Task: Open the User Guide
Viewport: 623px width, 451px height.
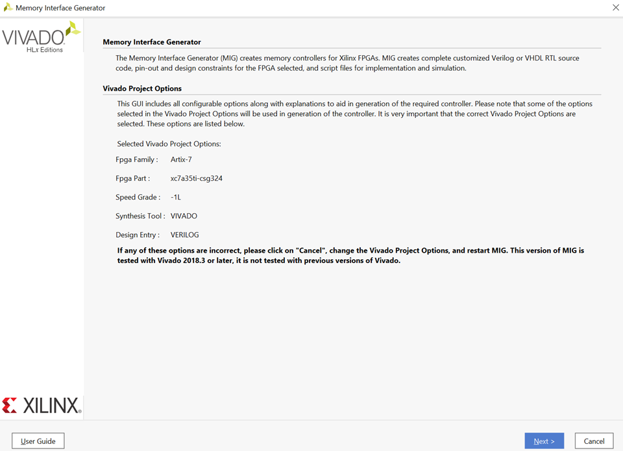Action: (38, 441)
